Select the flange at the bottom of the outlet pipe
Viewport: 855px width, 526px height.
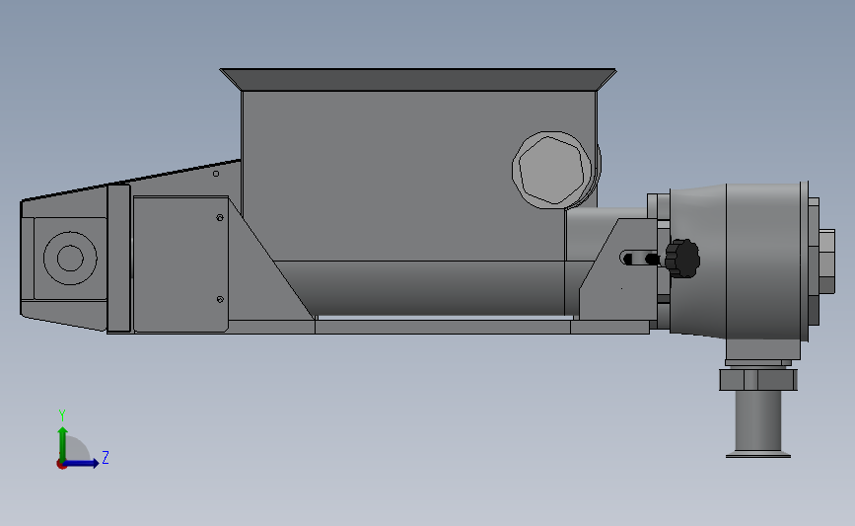(758, 453)
